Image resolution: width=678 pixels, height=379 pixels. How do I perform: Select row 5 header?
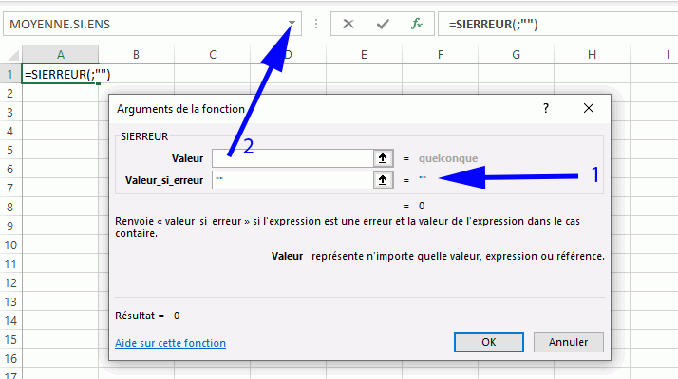(x=10, y=151)
